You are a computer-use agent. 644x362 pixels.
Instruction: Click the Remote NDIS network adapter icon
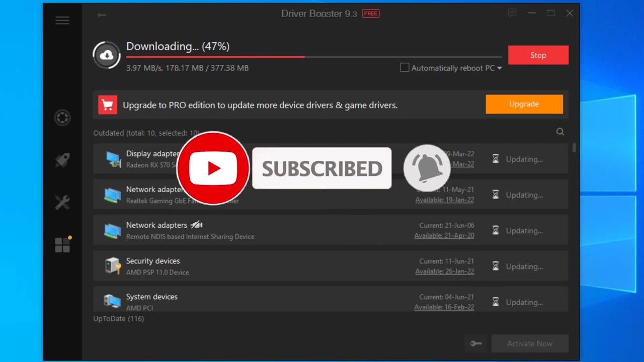point(112,231)
